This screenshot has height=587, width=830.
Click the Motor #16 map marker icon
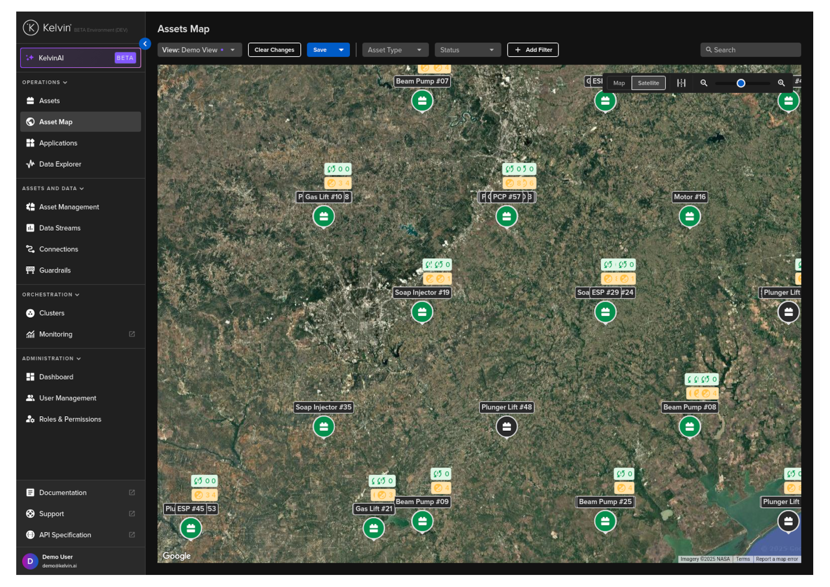689,216
